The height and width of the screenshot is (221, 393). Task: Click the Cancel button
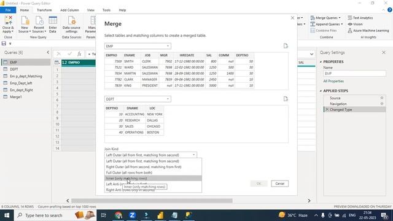tap(280, 184)
